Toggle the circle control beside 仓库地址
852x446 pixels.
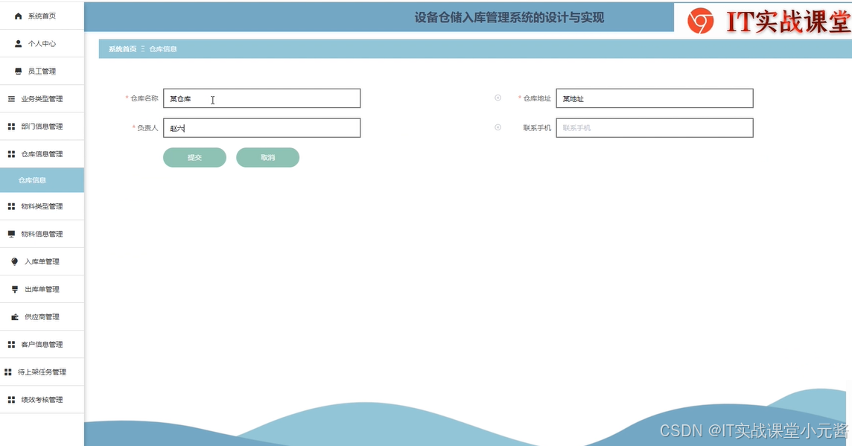coord(497,98)
